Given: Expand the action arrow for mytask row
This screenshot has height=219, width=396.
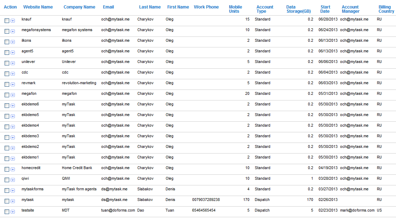Looking at the screenshot, I should [13, 201].
